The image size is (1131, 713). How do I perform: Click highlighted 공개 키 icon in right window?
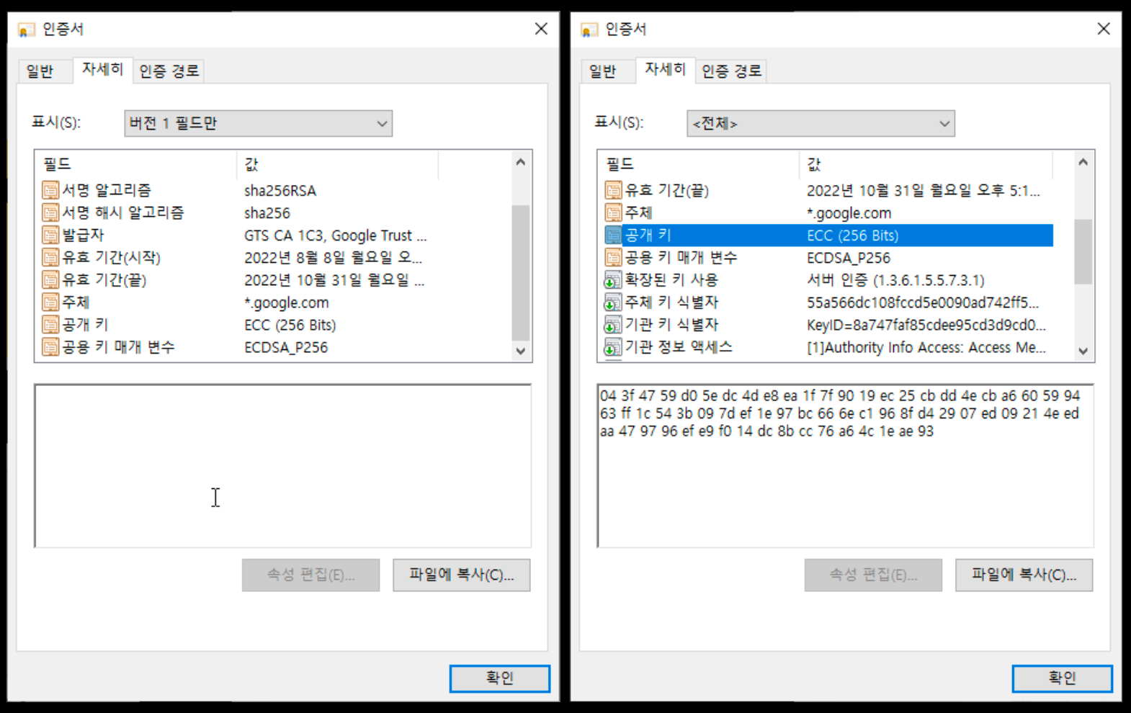point(613,235)
